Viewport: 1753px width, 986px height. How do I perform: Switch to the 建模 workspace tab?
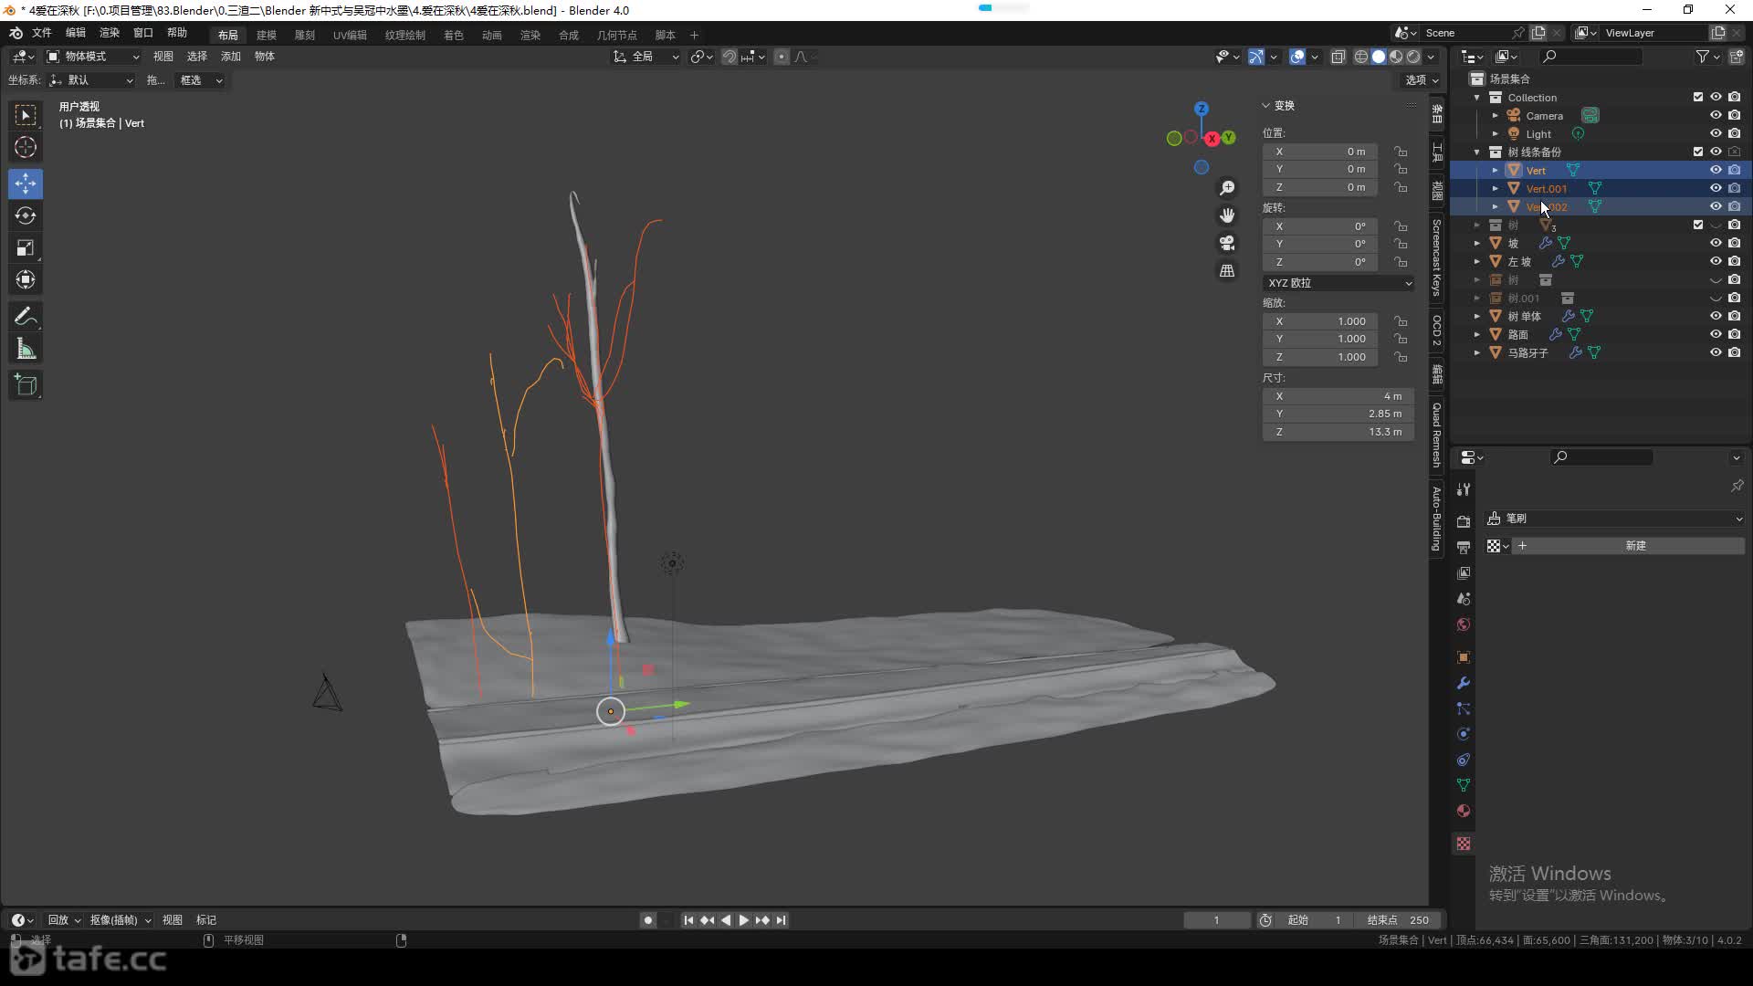tap(267, 35)
